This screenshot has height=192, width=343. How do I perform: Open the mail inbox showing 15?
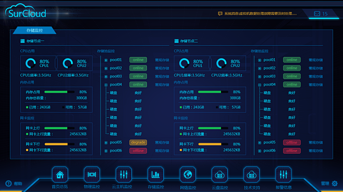(x=321, y=13)
